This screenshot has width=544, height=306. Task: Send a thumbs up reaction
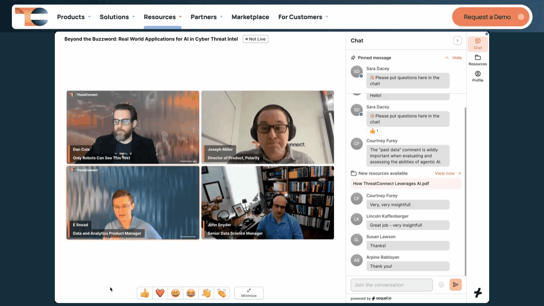[x=145, y=293]
